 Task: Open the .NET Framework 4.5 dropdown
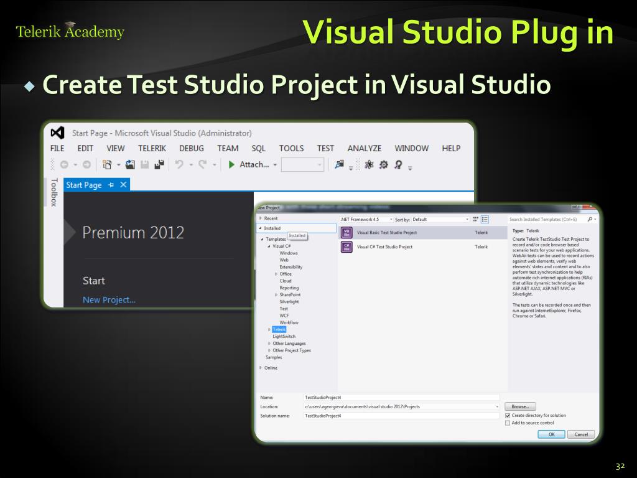pyautogui.click(x=366, y=220)
